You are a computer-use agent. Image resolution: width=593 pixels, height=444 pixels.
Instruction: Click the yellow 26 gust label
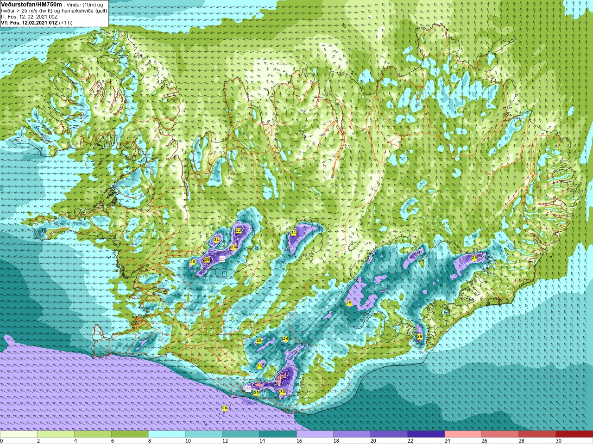click(286, 339)
